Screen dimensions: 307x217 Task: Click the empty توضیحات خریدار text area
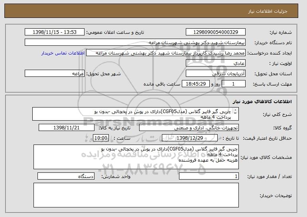[x=136, y=195]
